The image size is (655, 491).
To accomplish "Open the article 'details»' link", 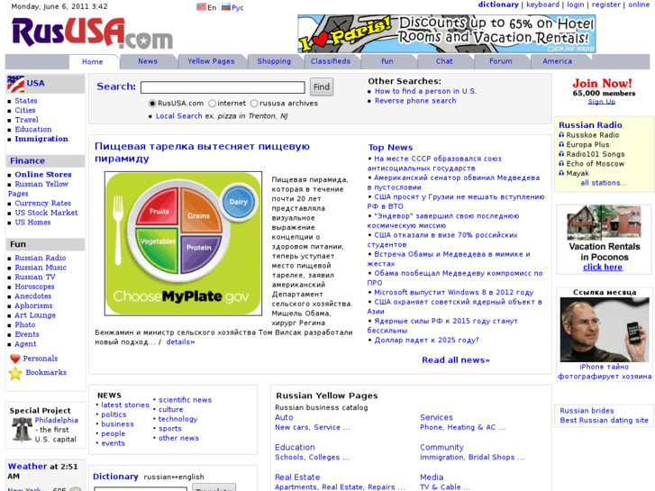I will click(x=180, y=342).
